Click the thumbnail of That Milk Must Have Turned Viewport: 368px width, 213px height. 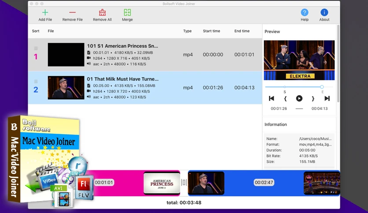tap(66, 88)
